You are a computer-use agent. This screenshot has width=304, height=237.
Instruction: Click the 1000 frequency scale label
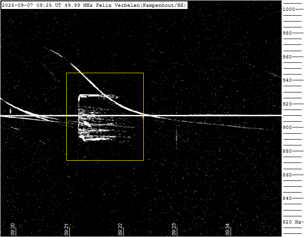(x=294, y=9)
